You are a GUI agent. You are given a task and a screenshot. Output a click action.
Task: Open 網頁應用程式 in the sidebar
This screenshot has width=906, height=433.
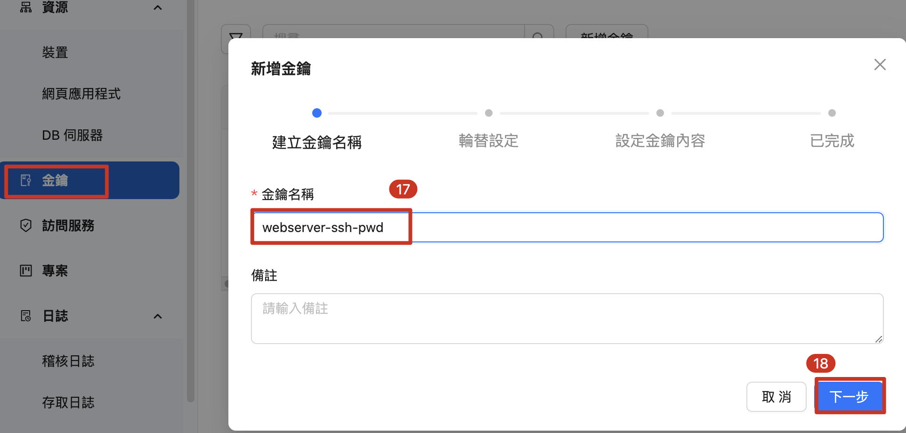(x=81, y=94)
